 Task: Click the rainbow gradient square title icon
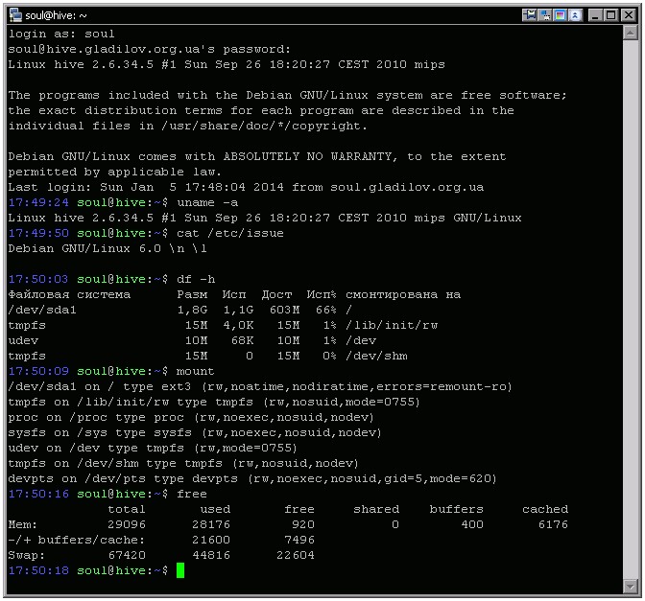[560, 15]
